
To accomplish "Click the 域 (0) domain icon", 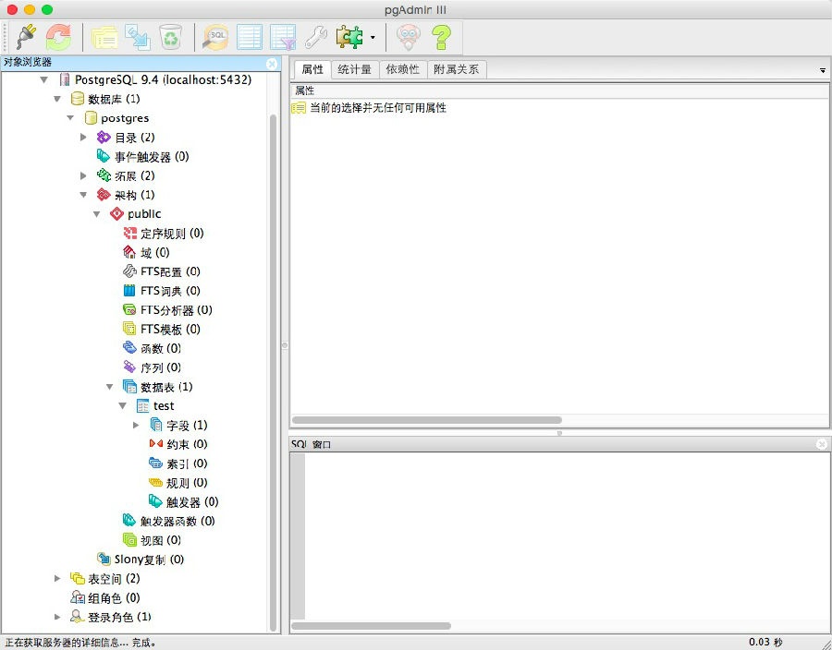I will tap(129, 252).
